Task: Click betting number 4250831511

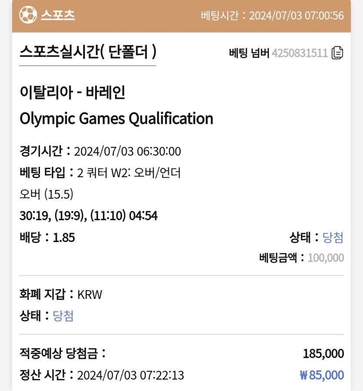Action: 300,53
